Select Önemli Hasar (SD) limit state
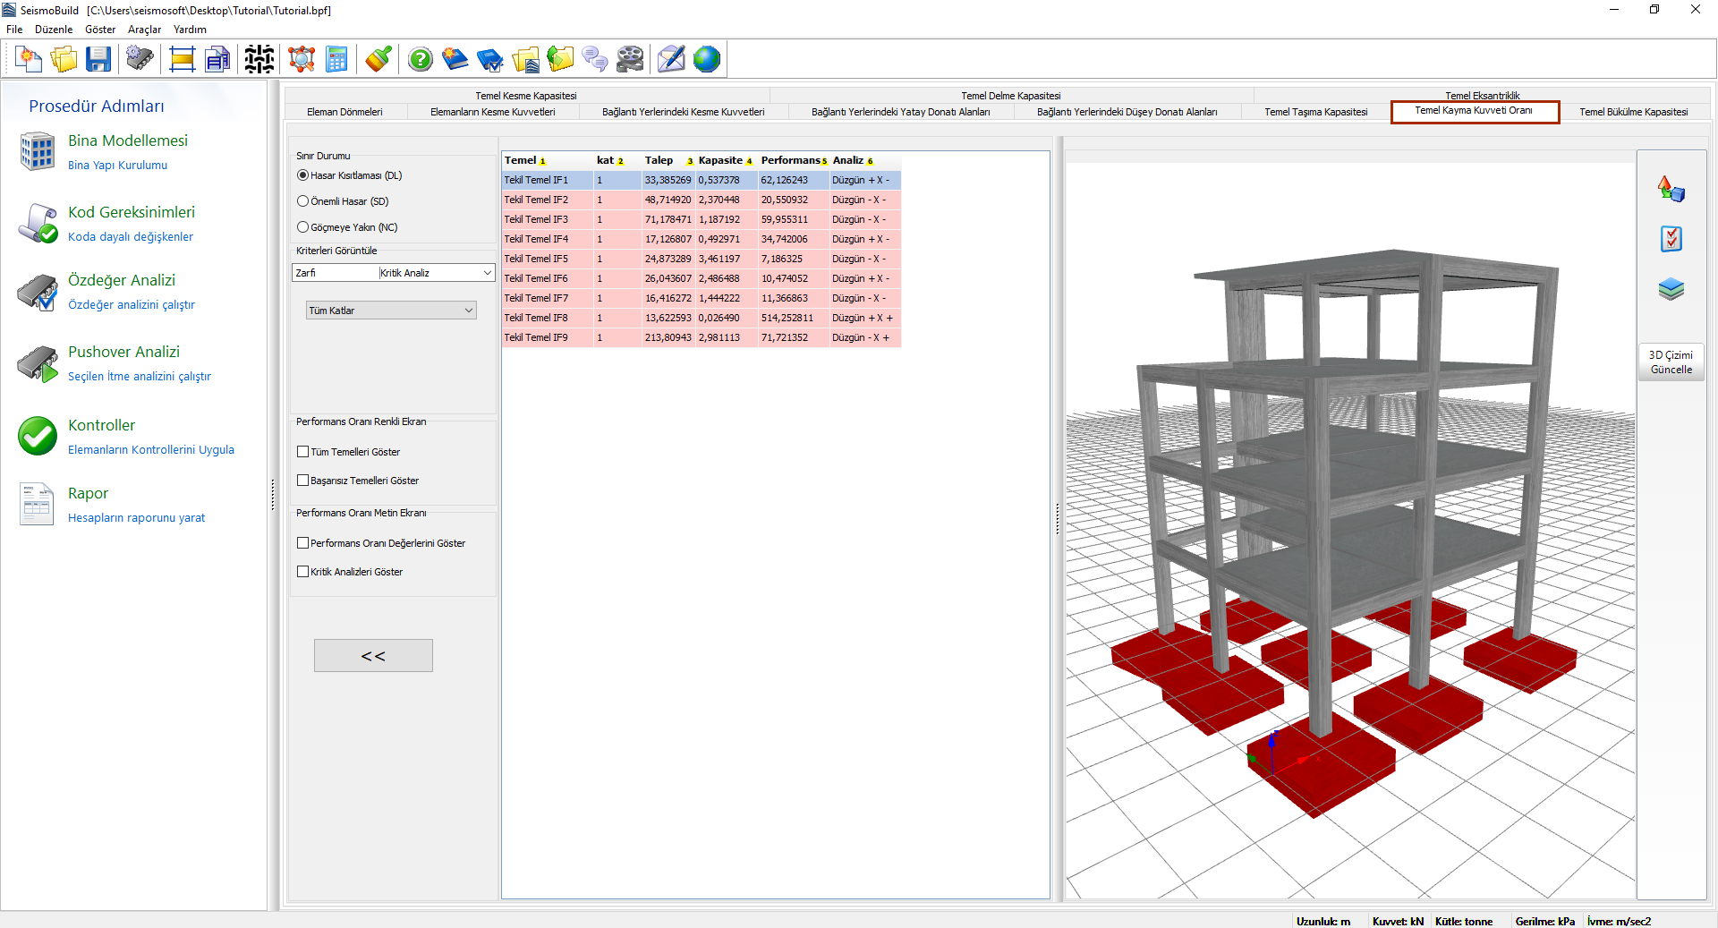 click(x=303, y=201)
